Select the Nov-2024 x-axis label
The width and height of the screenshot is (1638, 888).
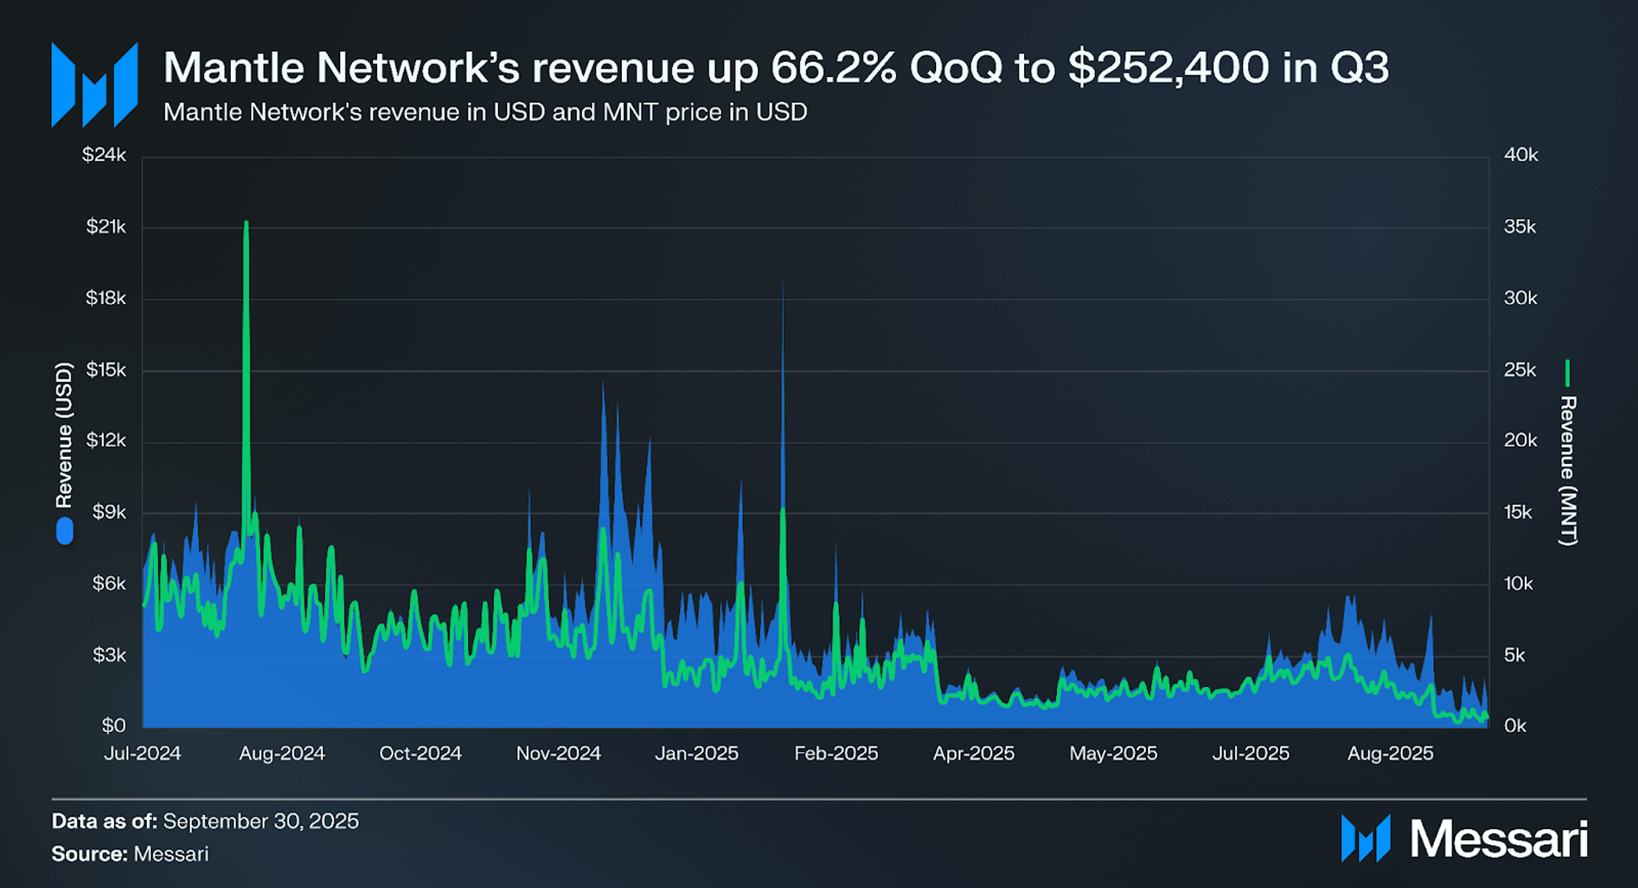(x=558, y=754)
